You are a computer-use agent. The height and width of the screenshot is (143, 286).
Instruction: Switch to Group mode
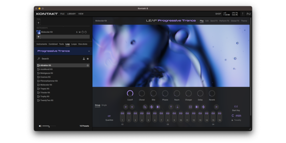(x=98, y=105)
